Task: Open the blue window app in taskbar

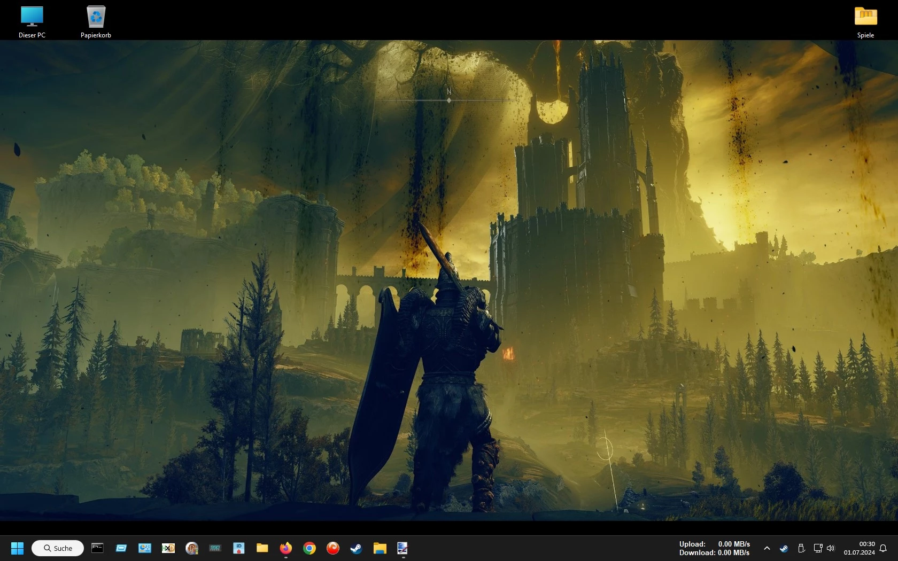Action: tap(121, 548)
